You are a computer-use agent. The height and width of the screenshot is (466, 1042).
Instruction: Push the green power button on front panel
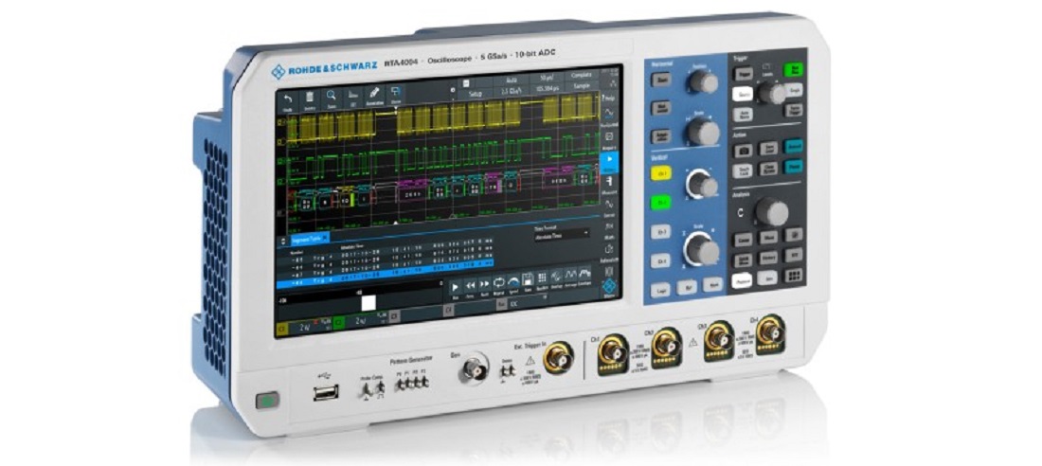pyautogui.click(x=267, y=401)
